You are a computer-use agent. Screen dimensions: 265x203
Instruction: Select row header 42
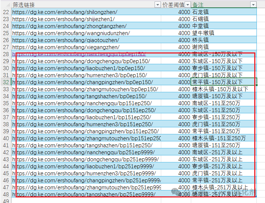[6, 152]
